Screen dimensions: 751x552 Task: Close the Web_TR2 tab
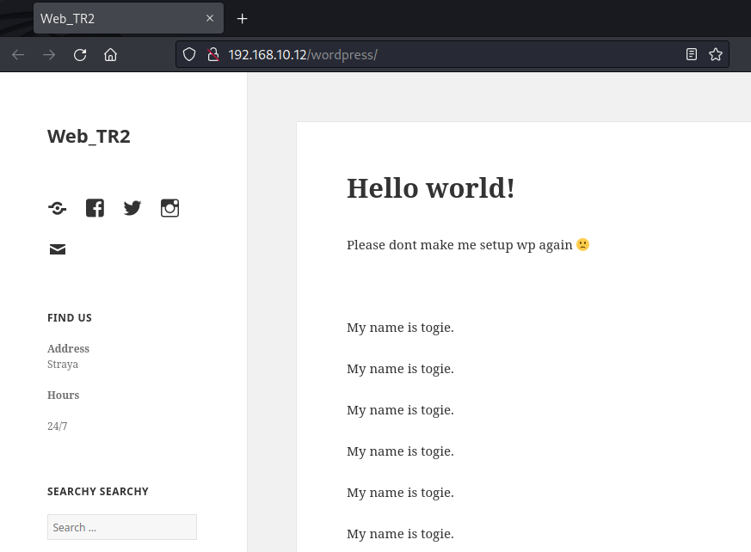(x=210, y=18)
